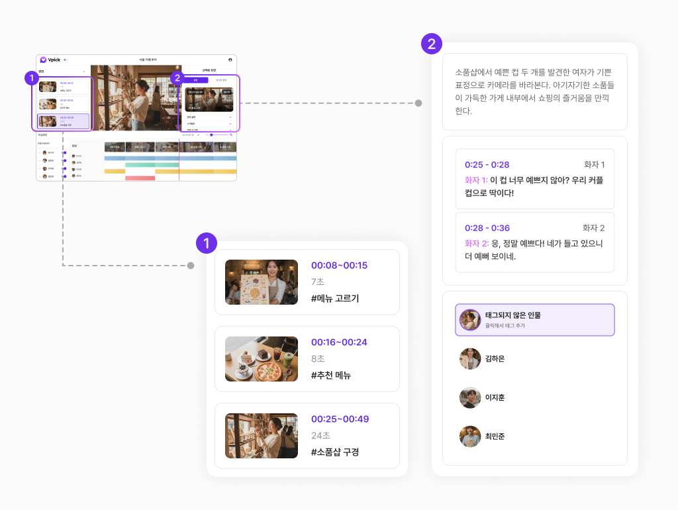Select the #메뉴 고르기 scene card
Screen dimensions: 678x510
point(307,282)
